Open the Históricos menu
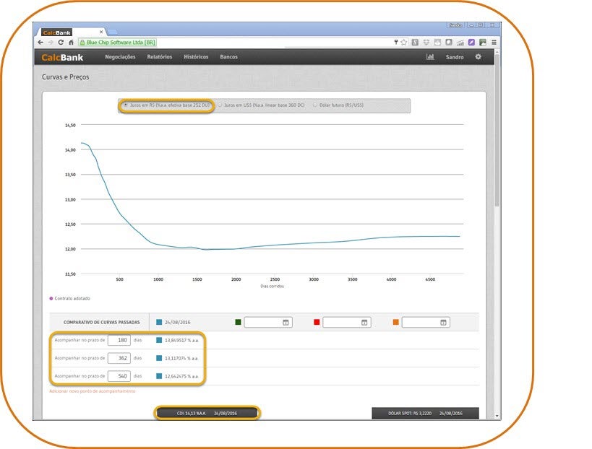 (196, 57)
